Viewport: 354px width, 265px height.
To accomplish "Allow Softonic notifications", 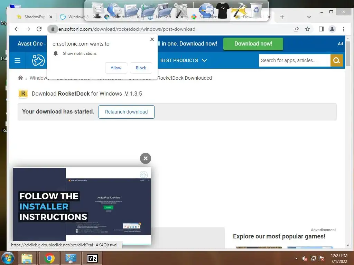I will point(116,68).
